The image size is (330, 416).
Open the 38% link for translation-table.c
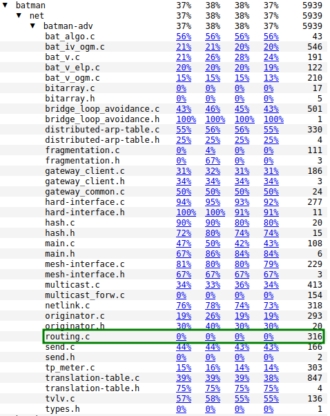tap(271, 378)
